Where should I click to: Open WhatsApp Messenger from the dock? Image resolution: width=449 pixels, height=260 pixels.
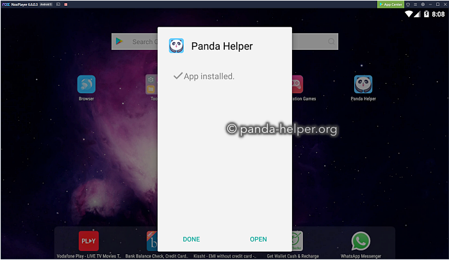click(361, 241)
